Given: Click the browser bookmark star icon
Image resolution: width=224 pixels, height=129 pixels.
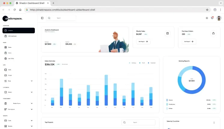Looking at the screenshot, I should tap(207, 10).
